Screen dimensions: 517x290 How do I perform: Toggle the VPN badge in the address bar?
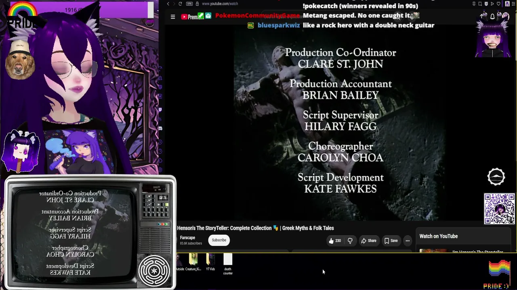click(x=190, y=4)
